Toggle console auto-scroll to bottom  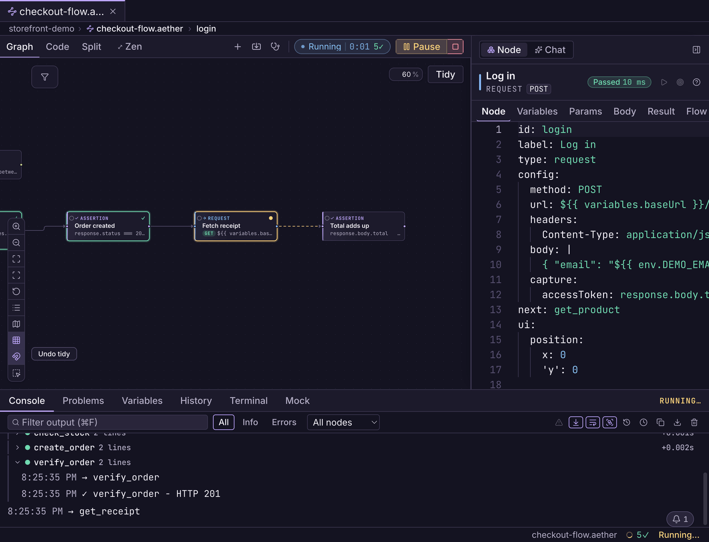[576, 423]
